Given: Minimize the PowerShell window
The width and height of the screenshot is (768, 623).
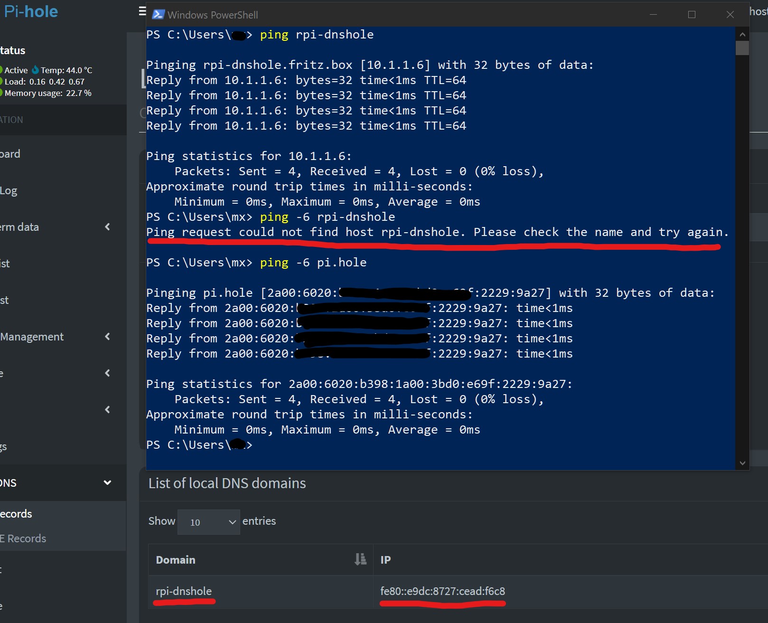Looking at the screenshot, I should pos(653,15).
